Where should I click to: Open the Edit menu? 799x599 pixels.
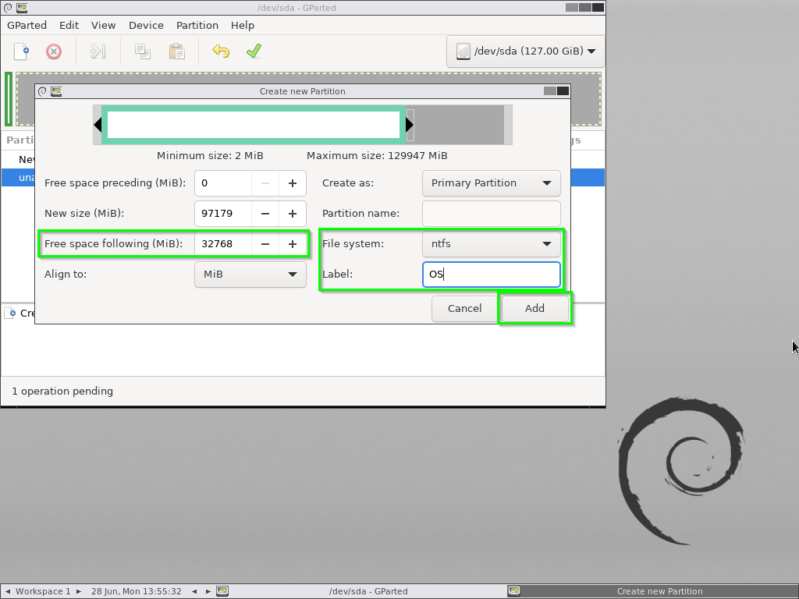click(69, 26)
